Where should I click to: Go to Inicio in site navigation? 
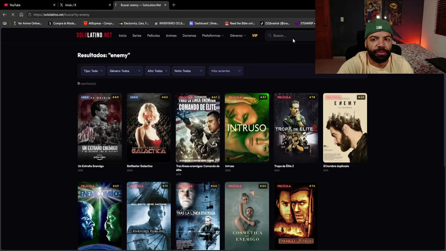point(123,36)
